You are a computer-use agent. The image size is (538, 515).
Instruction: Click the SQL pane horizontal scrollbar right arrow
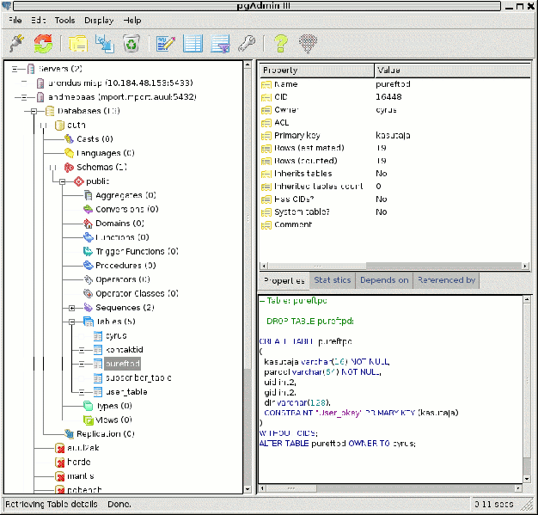(x=518, y=487)
